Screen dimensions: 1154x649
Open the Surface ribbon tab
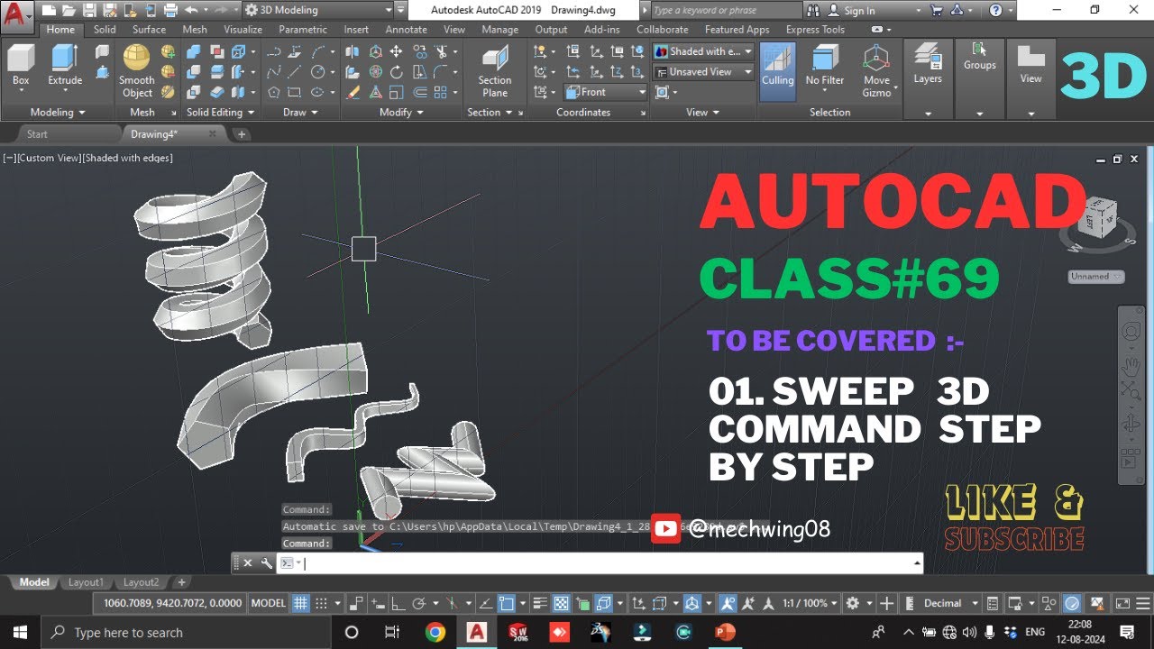click(149, 29)
